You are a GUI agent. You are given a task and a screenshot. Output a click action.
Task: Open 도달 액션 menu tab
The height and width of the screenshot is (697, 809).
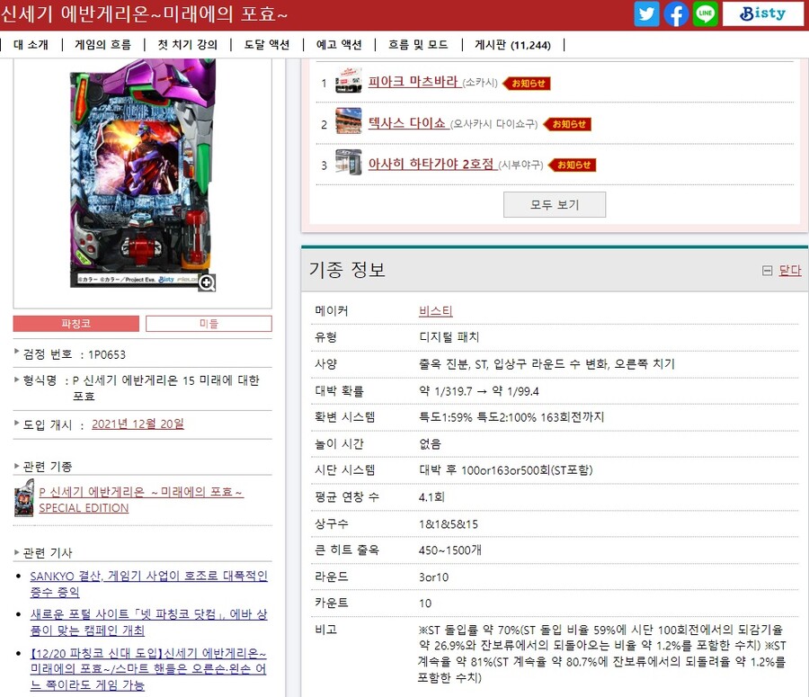point(267,45)
